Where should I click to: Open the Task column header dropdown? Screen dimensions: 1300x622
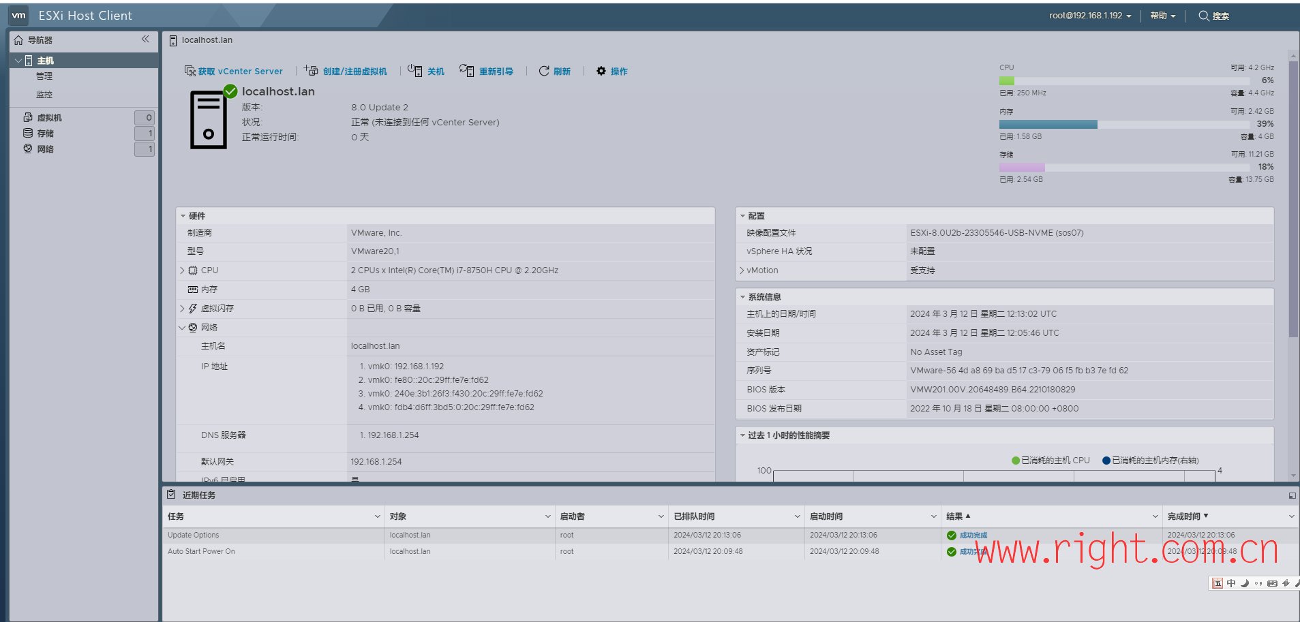tap(378, 516)
